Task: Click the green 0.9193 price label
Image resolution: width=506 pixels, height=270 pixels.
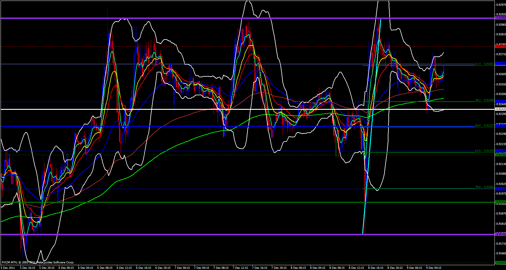Action: [x=501, y=202]
